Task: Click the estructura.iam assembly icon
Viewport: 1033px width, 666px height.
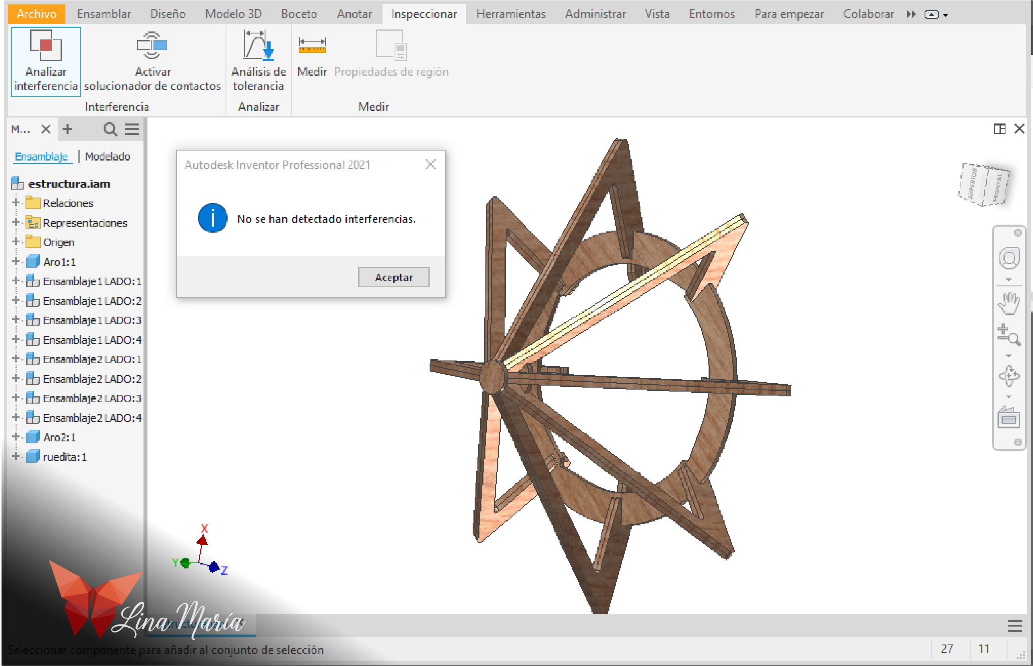Action: point(17,183)
